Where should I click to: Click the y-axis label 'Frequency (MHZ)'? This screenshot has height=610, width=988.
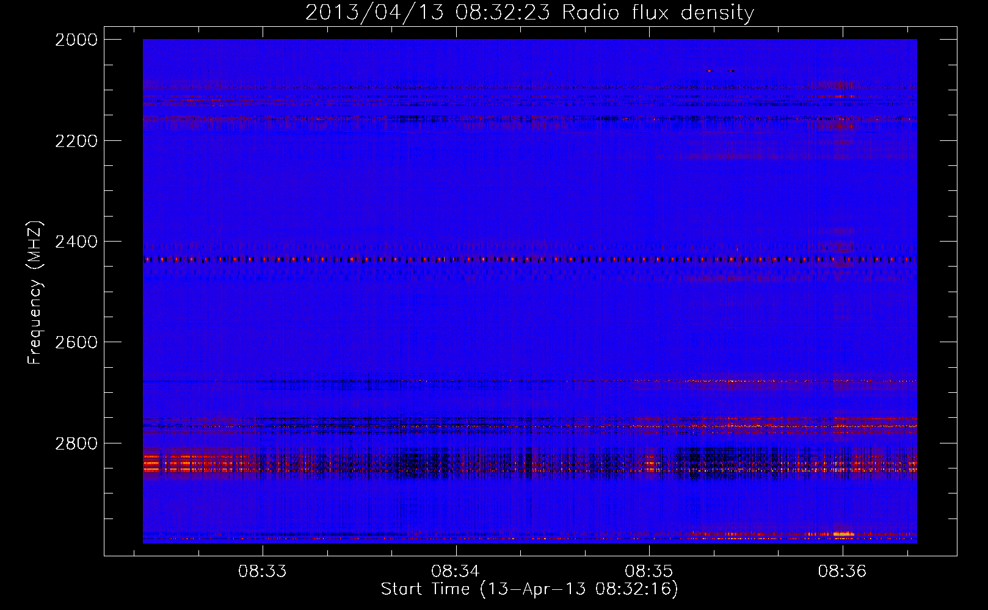pos(35,293)
